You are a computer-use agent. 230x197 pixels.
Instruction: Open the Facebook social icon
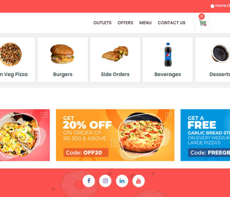pyautogui.click(x=89, y=181)
